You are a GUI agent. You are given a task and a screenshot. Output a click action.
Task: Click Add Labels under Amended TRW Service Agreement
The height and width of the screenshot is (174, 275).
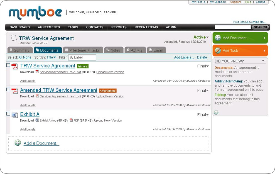click(28, 105)
